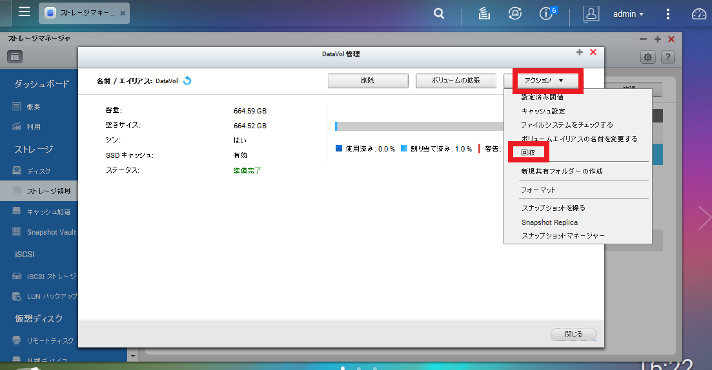Open external devices icon in top bar
The image size is (712, 370).
[x=515, y=14]
